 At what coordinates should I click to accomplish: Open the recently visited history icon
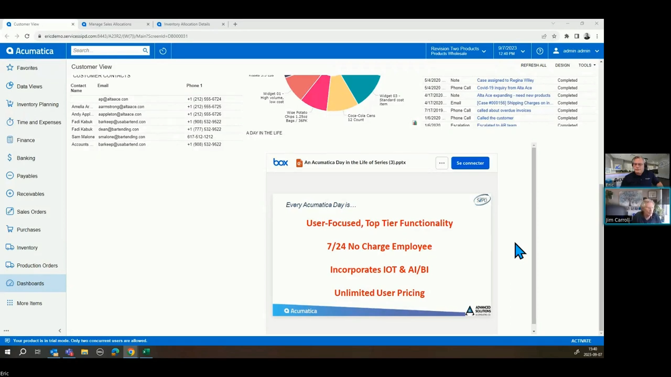[x=163, y=51]
